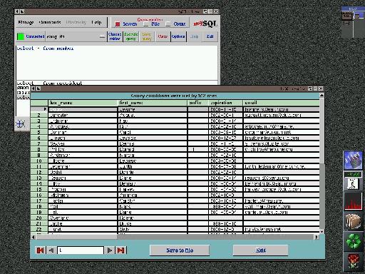This screenshot has width=365, height=274.
Task: Click the Execute query button
Action: [x=131, y=36]
